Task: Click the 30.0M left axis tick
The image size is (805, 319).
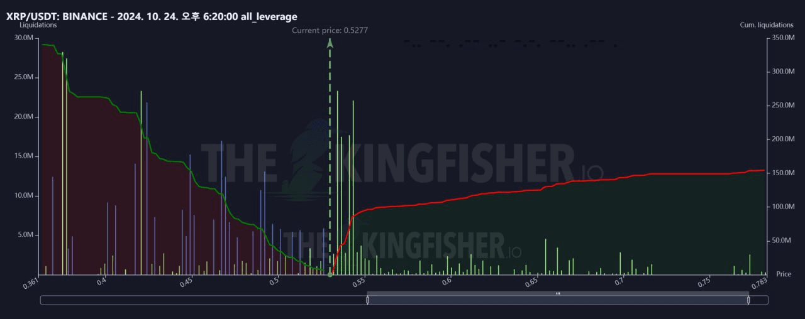Action: [x=23, y=38]
